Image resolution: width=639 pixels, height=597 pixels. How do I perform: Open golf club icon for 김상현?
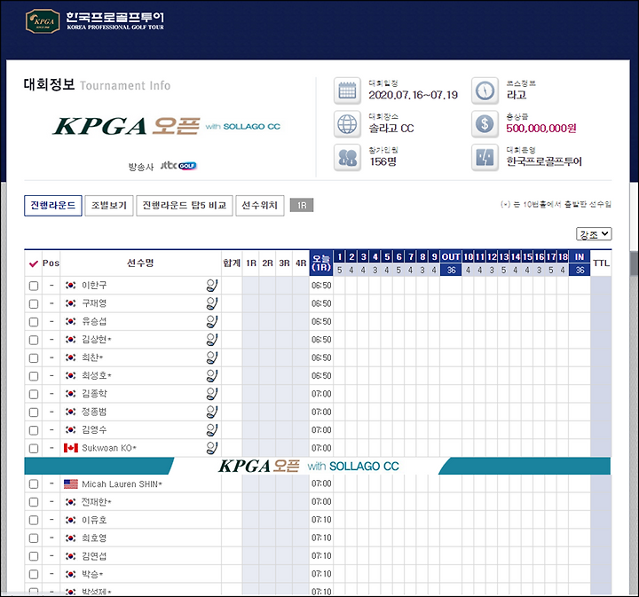[212, 340]
